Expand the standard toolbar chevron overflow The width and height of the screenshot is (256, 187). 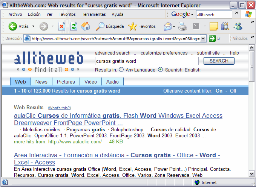click(x=253, y=22)
